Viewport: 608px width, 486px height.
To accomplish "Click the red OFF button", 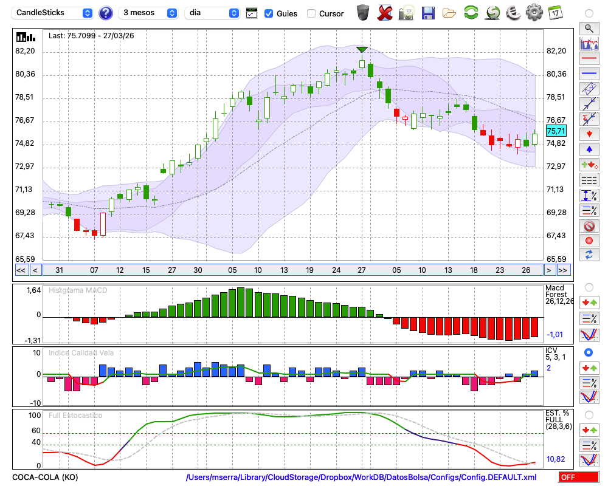I will point(578,477).
